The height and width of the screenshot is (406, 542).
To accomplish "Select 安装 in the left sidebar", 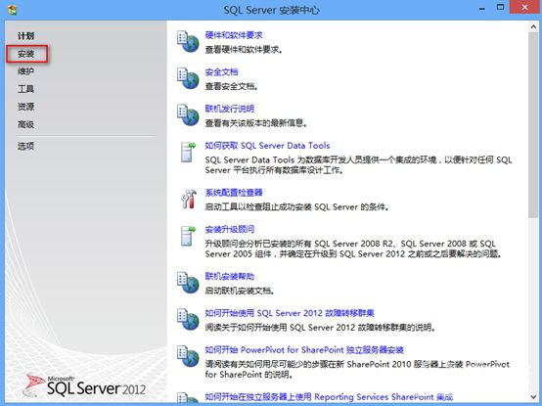I will (x=25, y=54).
